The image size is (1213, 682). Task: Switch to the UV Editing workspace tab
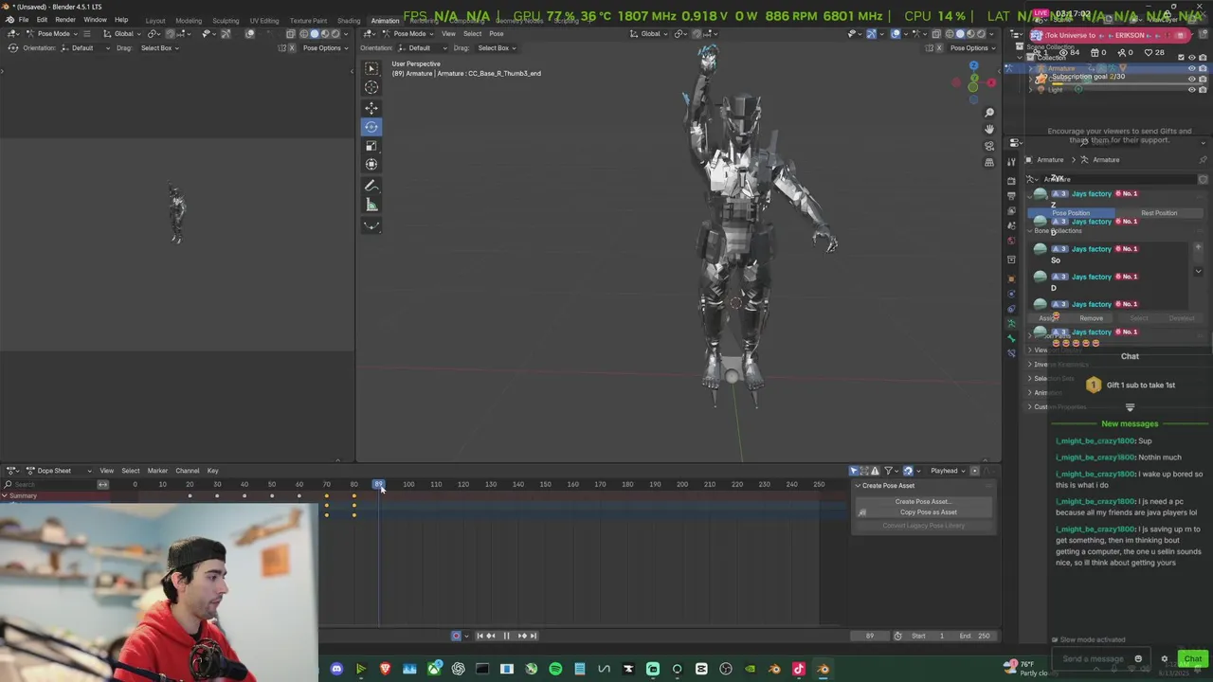(x=264, y=21)
